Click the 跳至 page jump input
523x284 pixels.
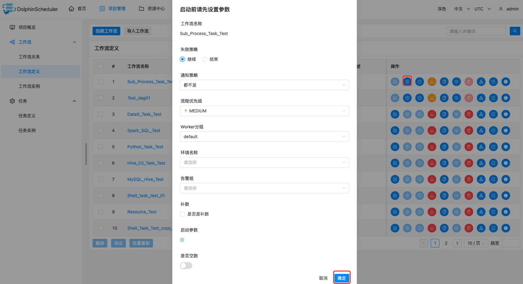[x=511, y=243]
